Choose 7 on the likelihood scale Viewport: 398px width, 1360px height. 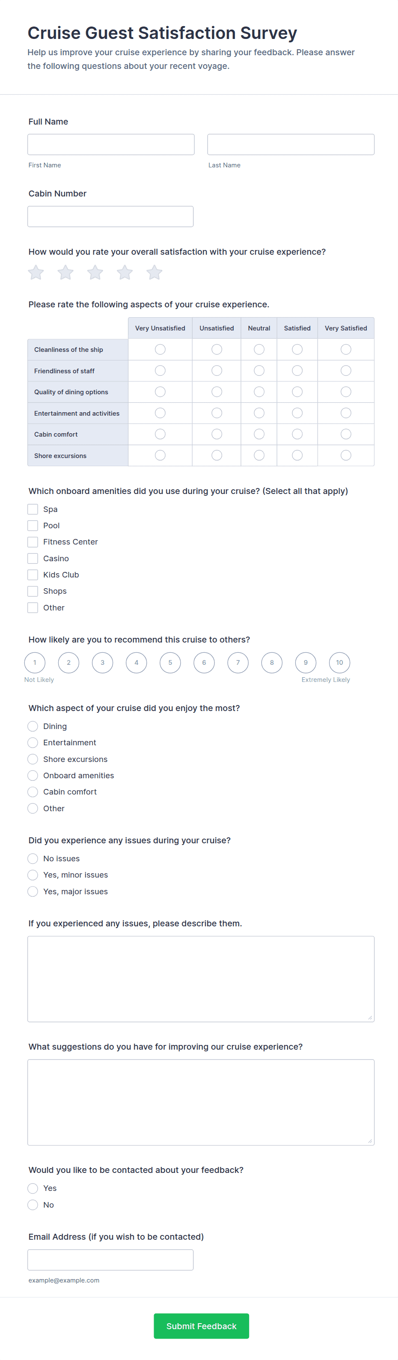pyautogui.click(x=238, y=663)
